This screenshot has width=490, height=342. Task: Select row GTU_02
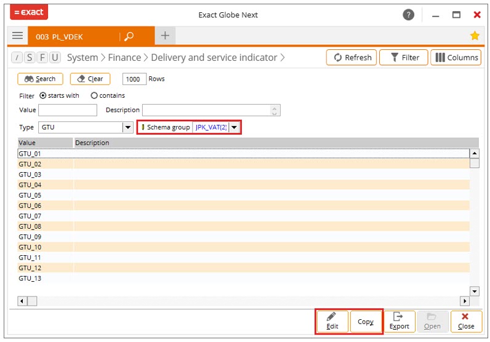point(243,164)
